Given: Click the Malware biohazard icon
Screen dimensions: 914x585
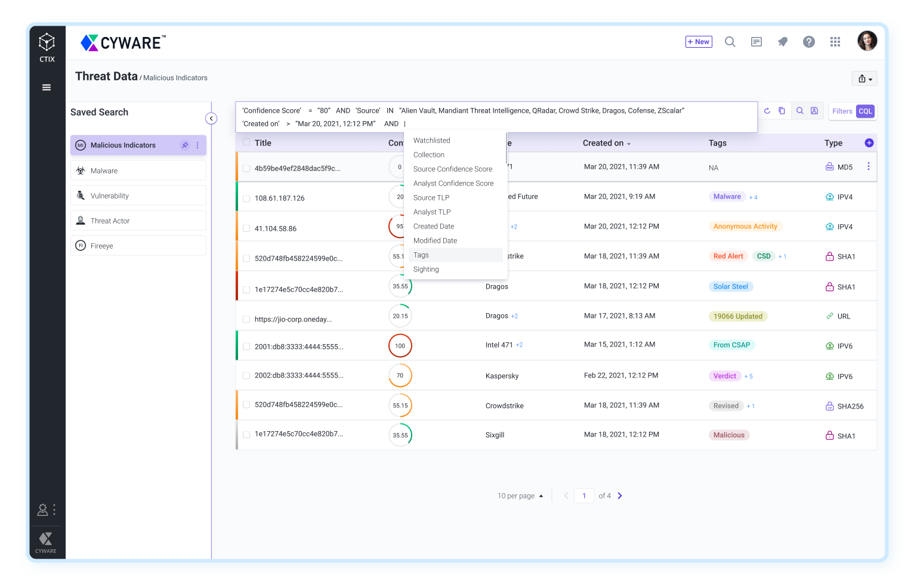Looking at the screenshot, I should 81,171.
